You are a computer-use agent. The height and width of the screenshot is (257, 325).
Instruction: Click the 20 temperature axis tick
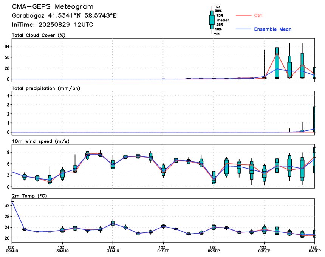click(x=7, y=238)
